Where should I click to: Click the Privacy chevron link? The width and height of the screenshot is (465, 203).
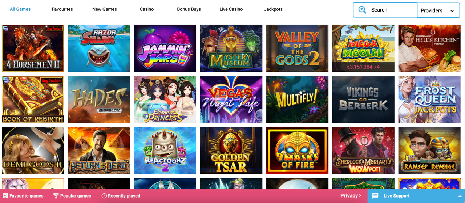pos(351,196)
